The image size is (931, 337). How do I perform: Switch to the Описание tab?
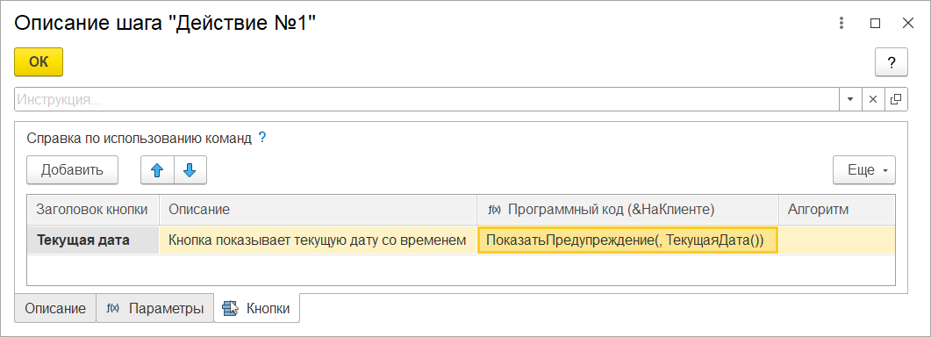55,308
